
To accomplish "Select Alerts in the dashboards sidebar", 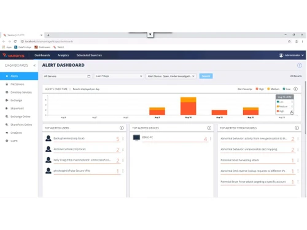I will [x=19, y=76].
